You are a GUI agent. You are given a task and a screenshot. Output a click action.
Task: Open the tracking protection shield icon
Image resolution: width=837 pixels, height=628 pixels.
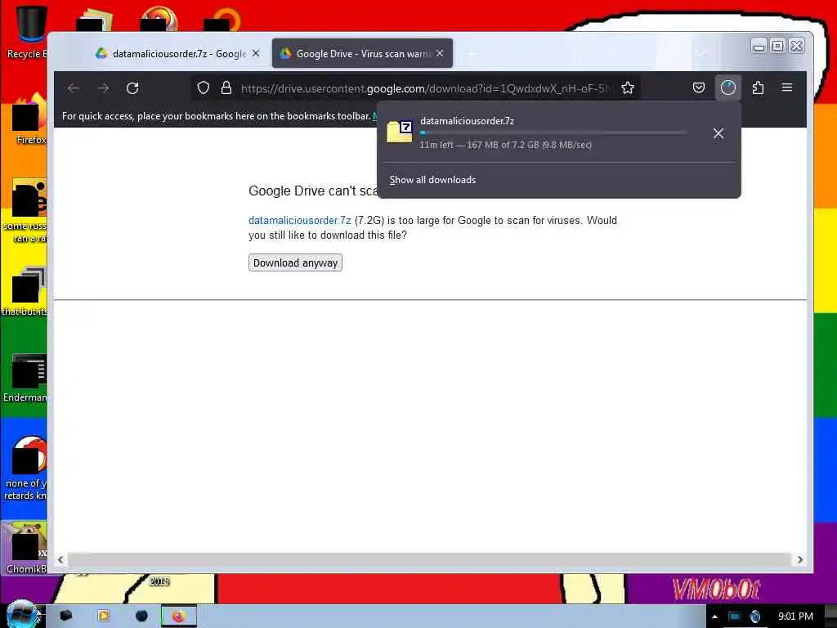[204, 88]
